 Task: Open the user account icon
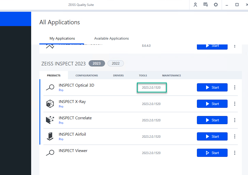coord(195,5)
